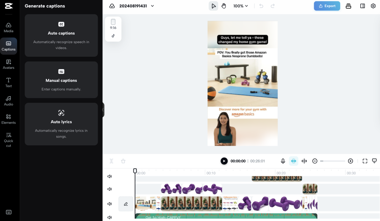Click the Export button
This screenshot has width=380, height=221.
tap(327, 6)
